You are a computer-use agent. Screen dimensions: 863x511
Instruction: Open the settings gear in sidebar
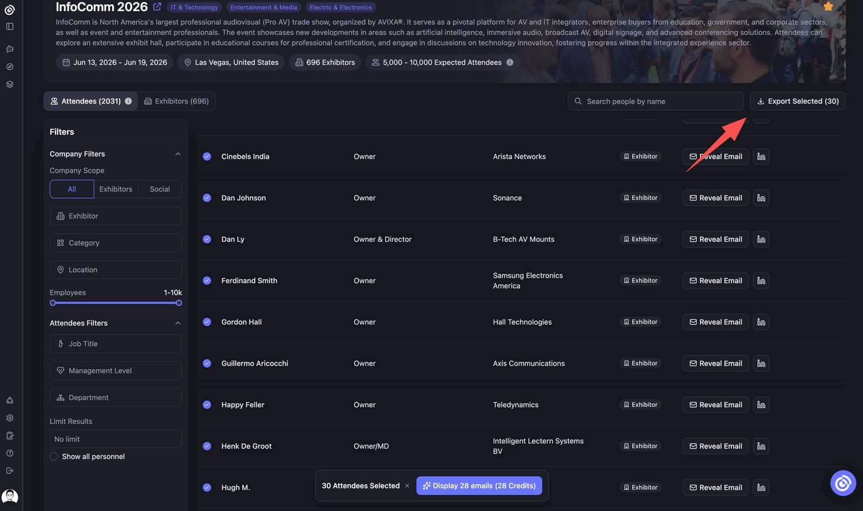coord(10,418)
